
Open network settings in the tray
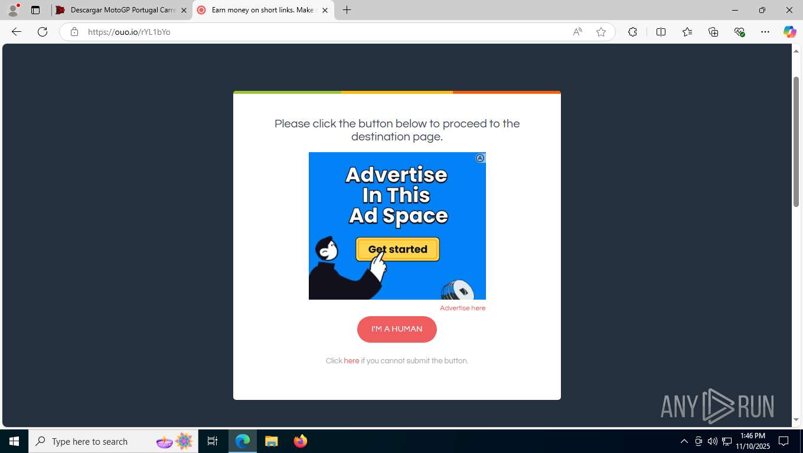(x=727, y=441)
